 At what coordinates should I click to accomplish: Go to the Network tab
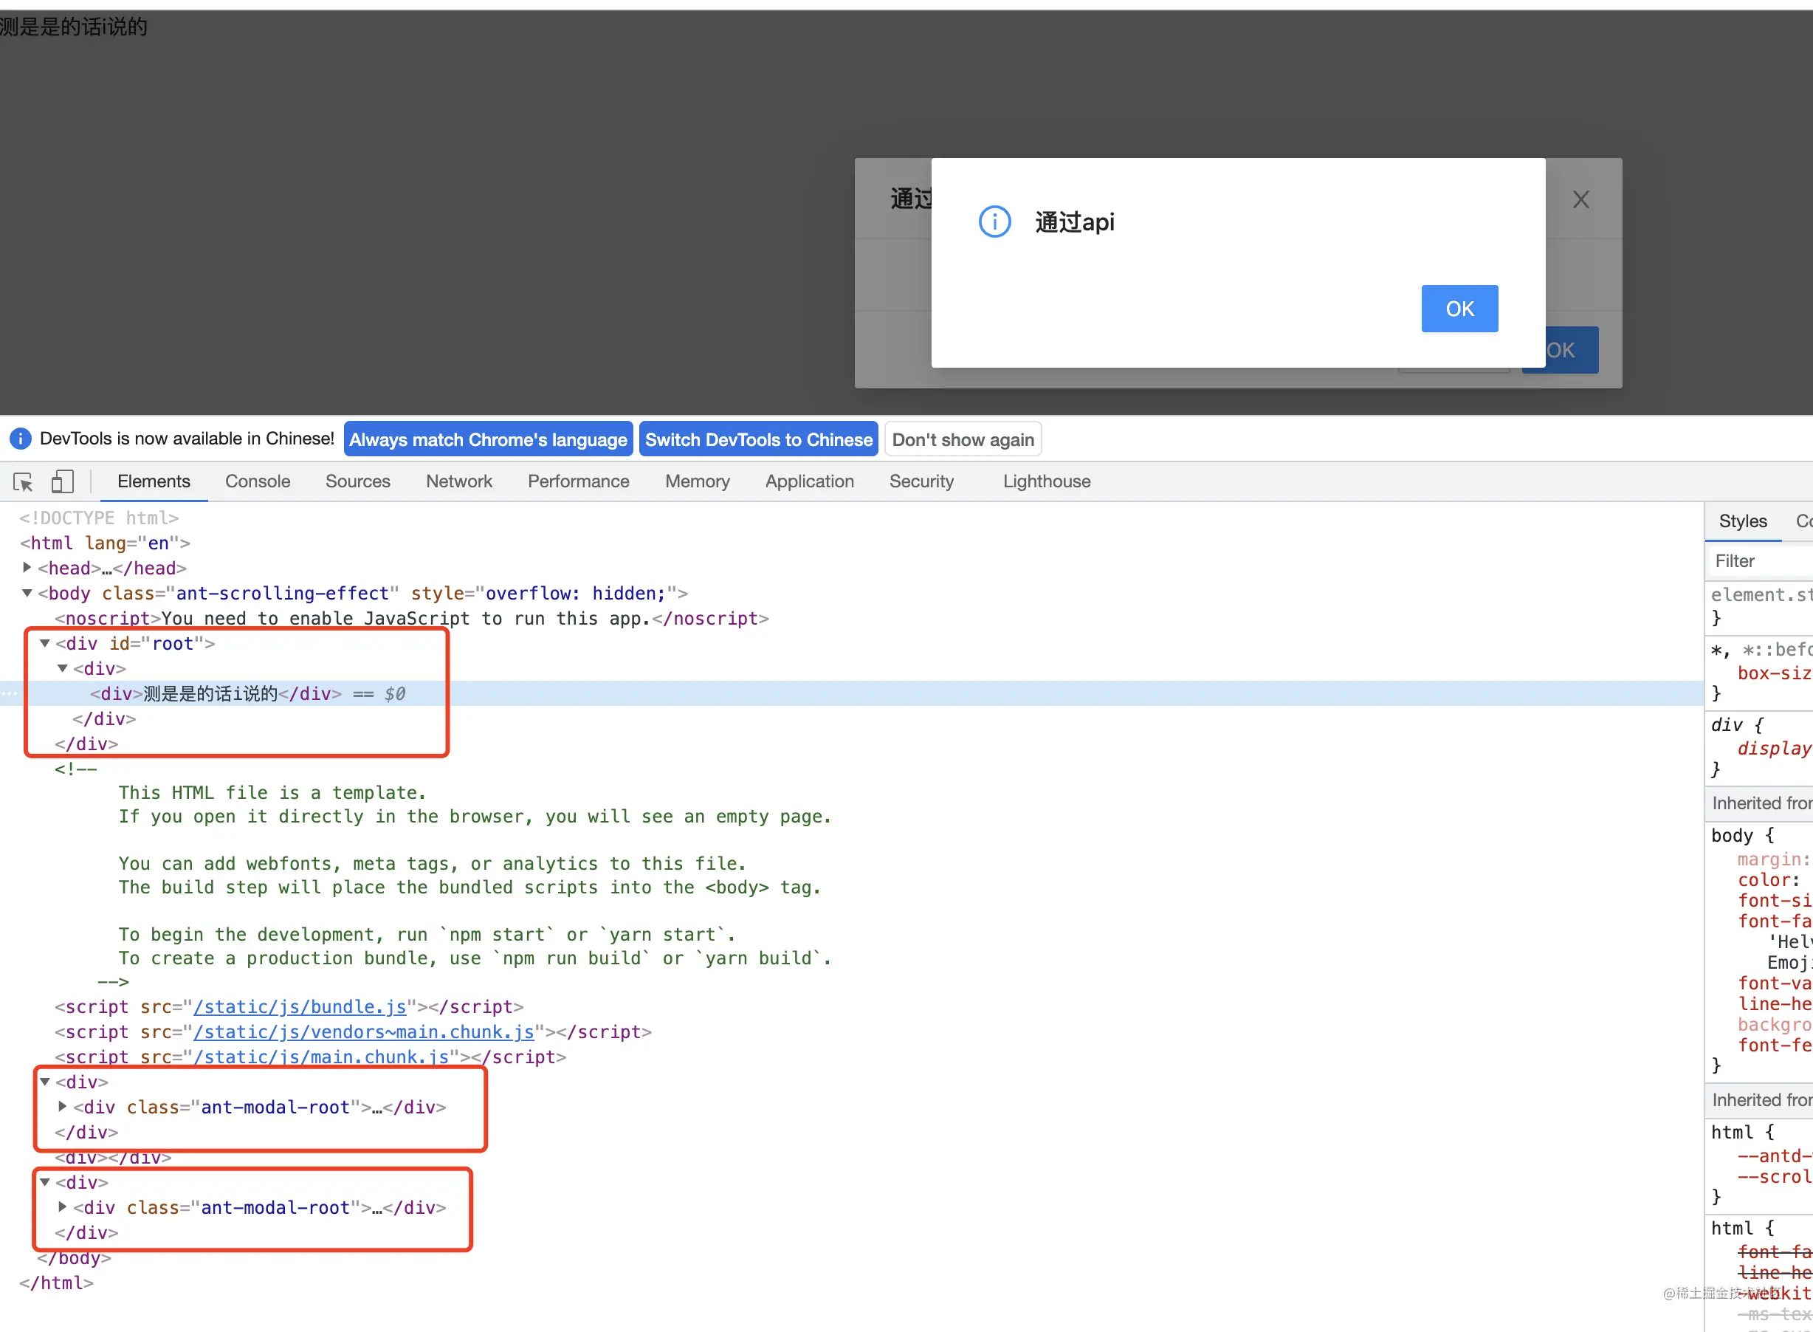[x=458, y=481]
